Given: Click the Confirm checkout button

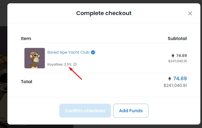Looking at the screenshot, I should 85,111.
